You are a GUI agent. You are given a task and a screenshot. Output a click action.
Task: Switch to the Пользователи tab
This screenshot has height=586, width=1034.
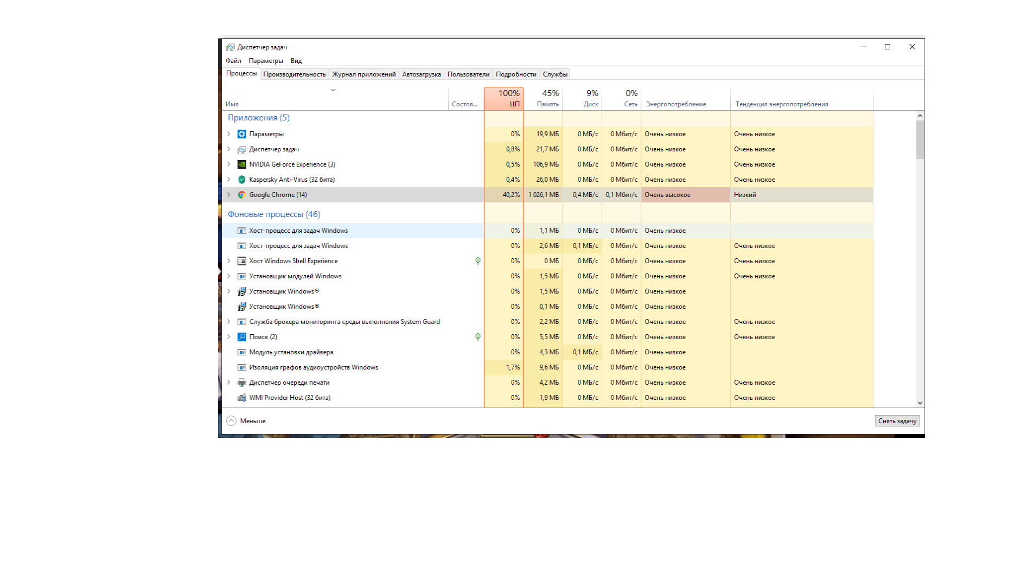(468, 74)
